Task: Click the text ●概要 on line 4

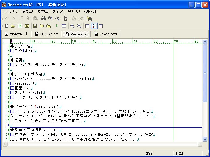Action: coord(16,60)
